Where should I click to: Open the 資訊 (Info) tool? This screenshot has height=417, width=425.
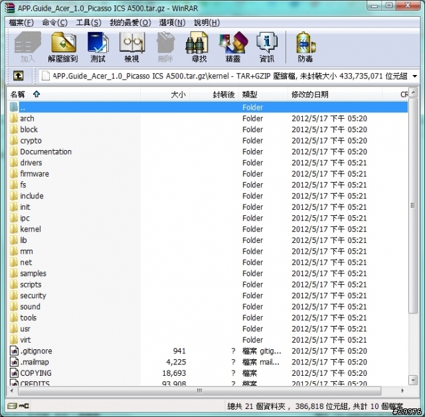coord(267,47)
